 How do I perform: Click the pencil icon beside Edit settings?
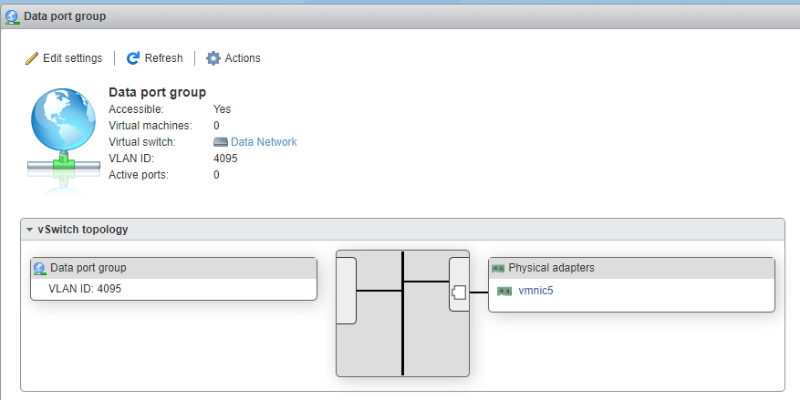pos(32,58)
